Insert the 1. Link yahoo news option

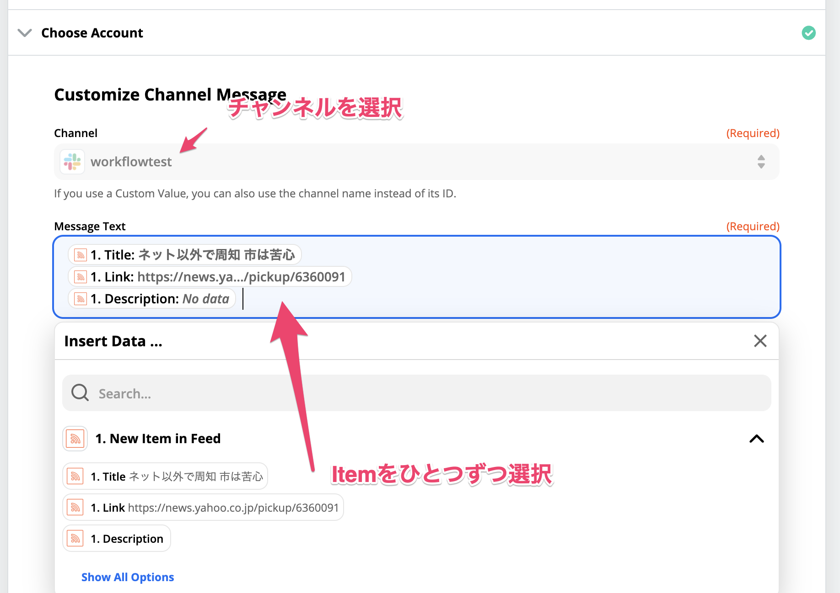[x=203, y=508]
